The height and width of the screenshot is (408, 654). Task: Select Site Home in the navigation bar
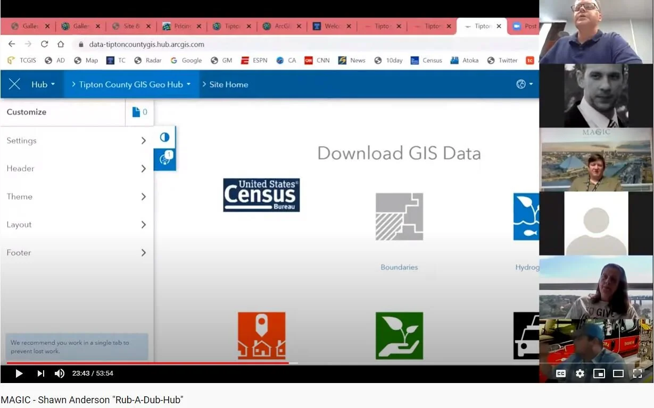229,84
